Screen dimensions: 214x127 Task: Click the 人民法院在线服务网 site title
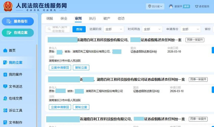point(41,6)
